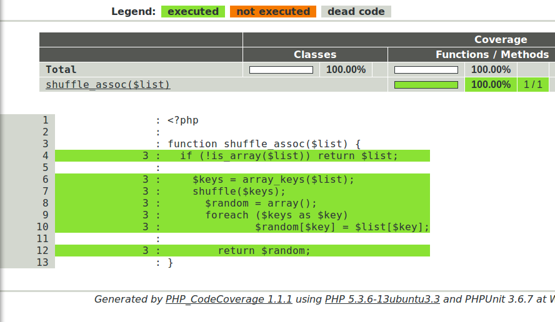The width and height of the screenshot is (555, 322).
Task: Click the green 'executed' legend swatch
Action: point(193,11)
